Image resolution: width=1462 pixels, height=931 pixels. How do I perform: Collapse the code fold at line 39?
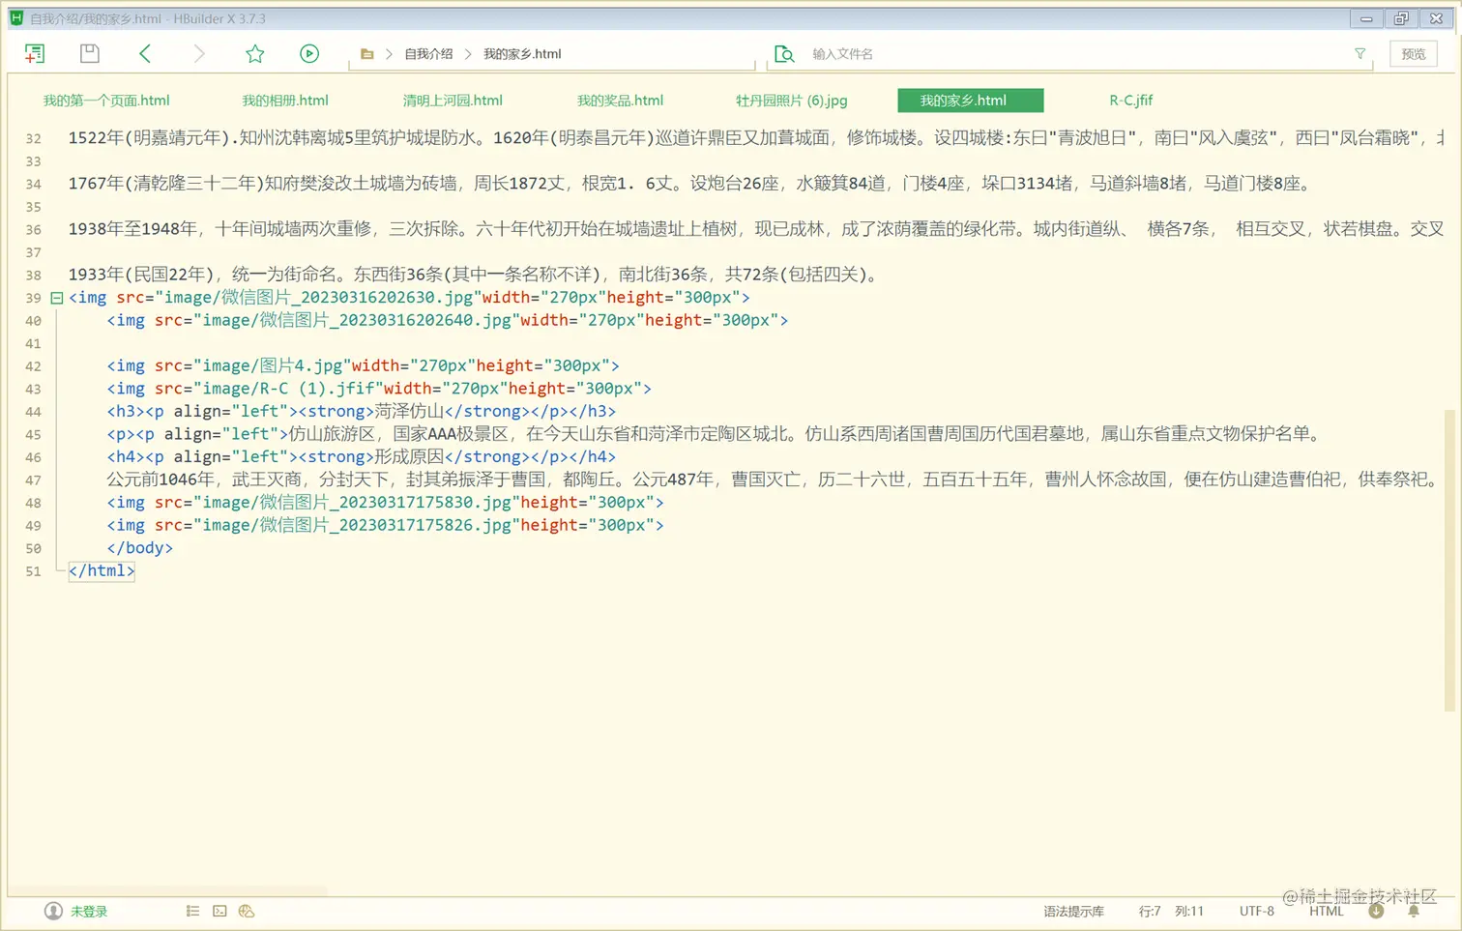tap(57, 298)
